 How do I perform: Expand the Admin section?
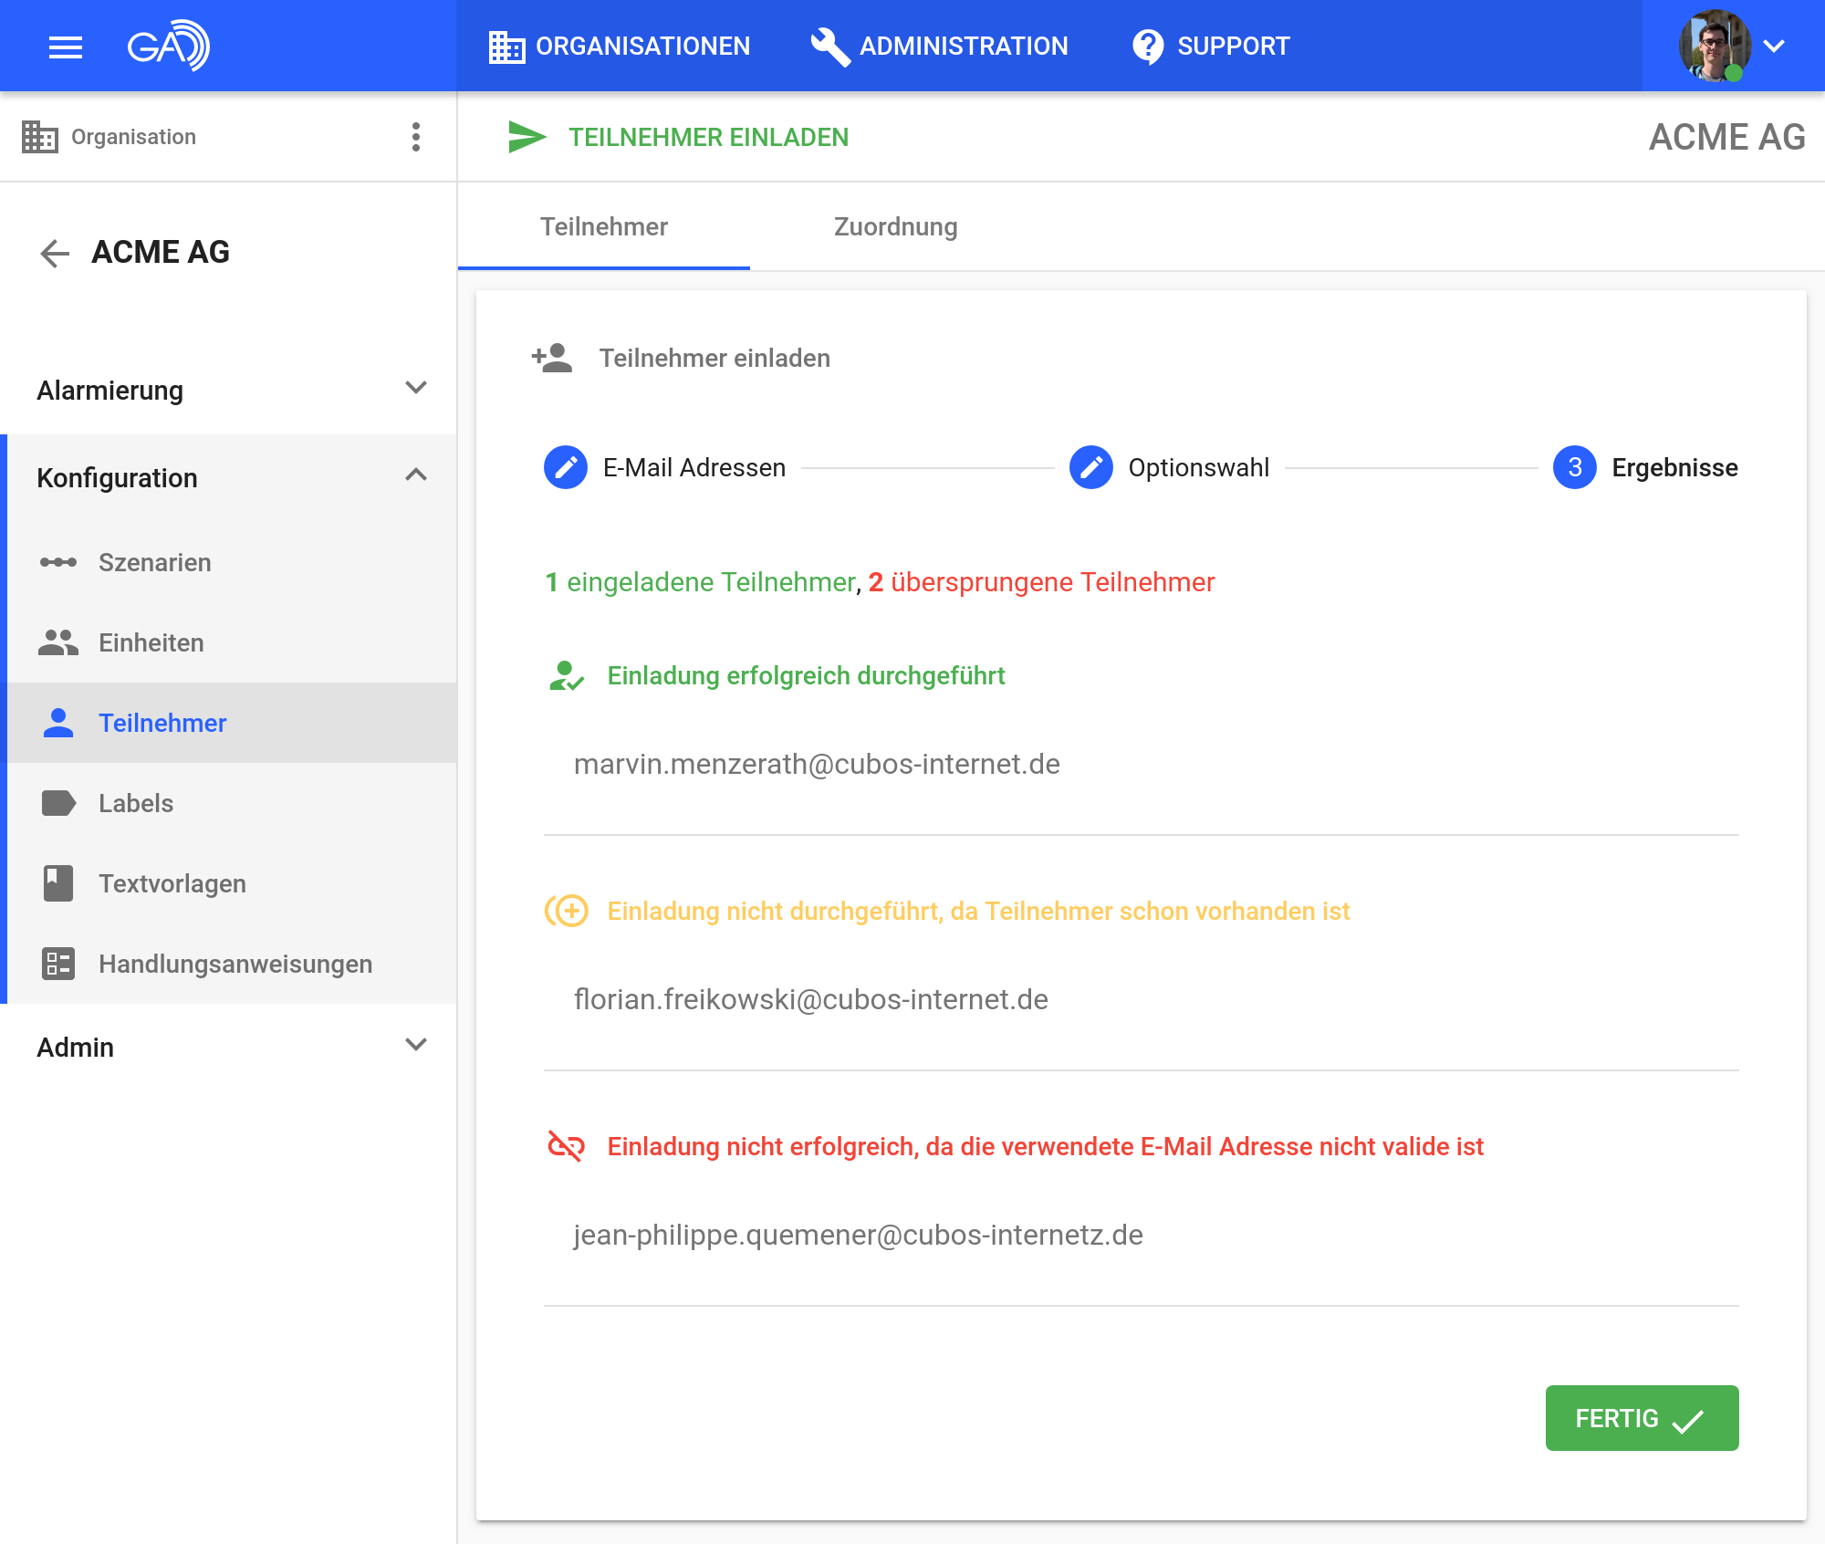click(416, 1046)
